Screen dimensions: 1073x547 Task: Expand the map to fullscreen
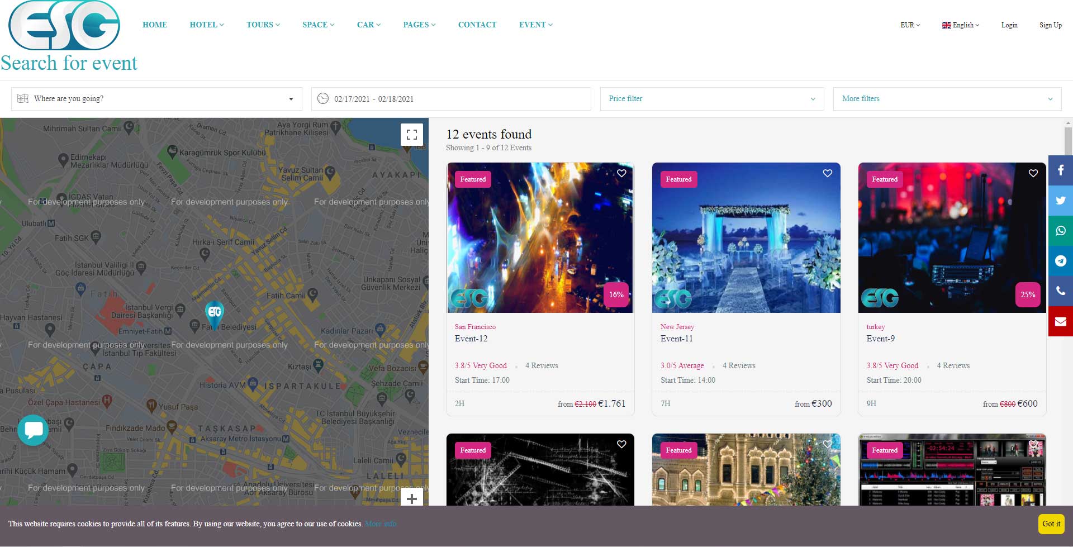click(412, 135)
